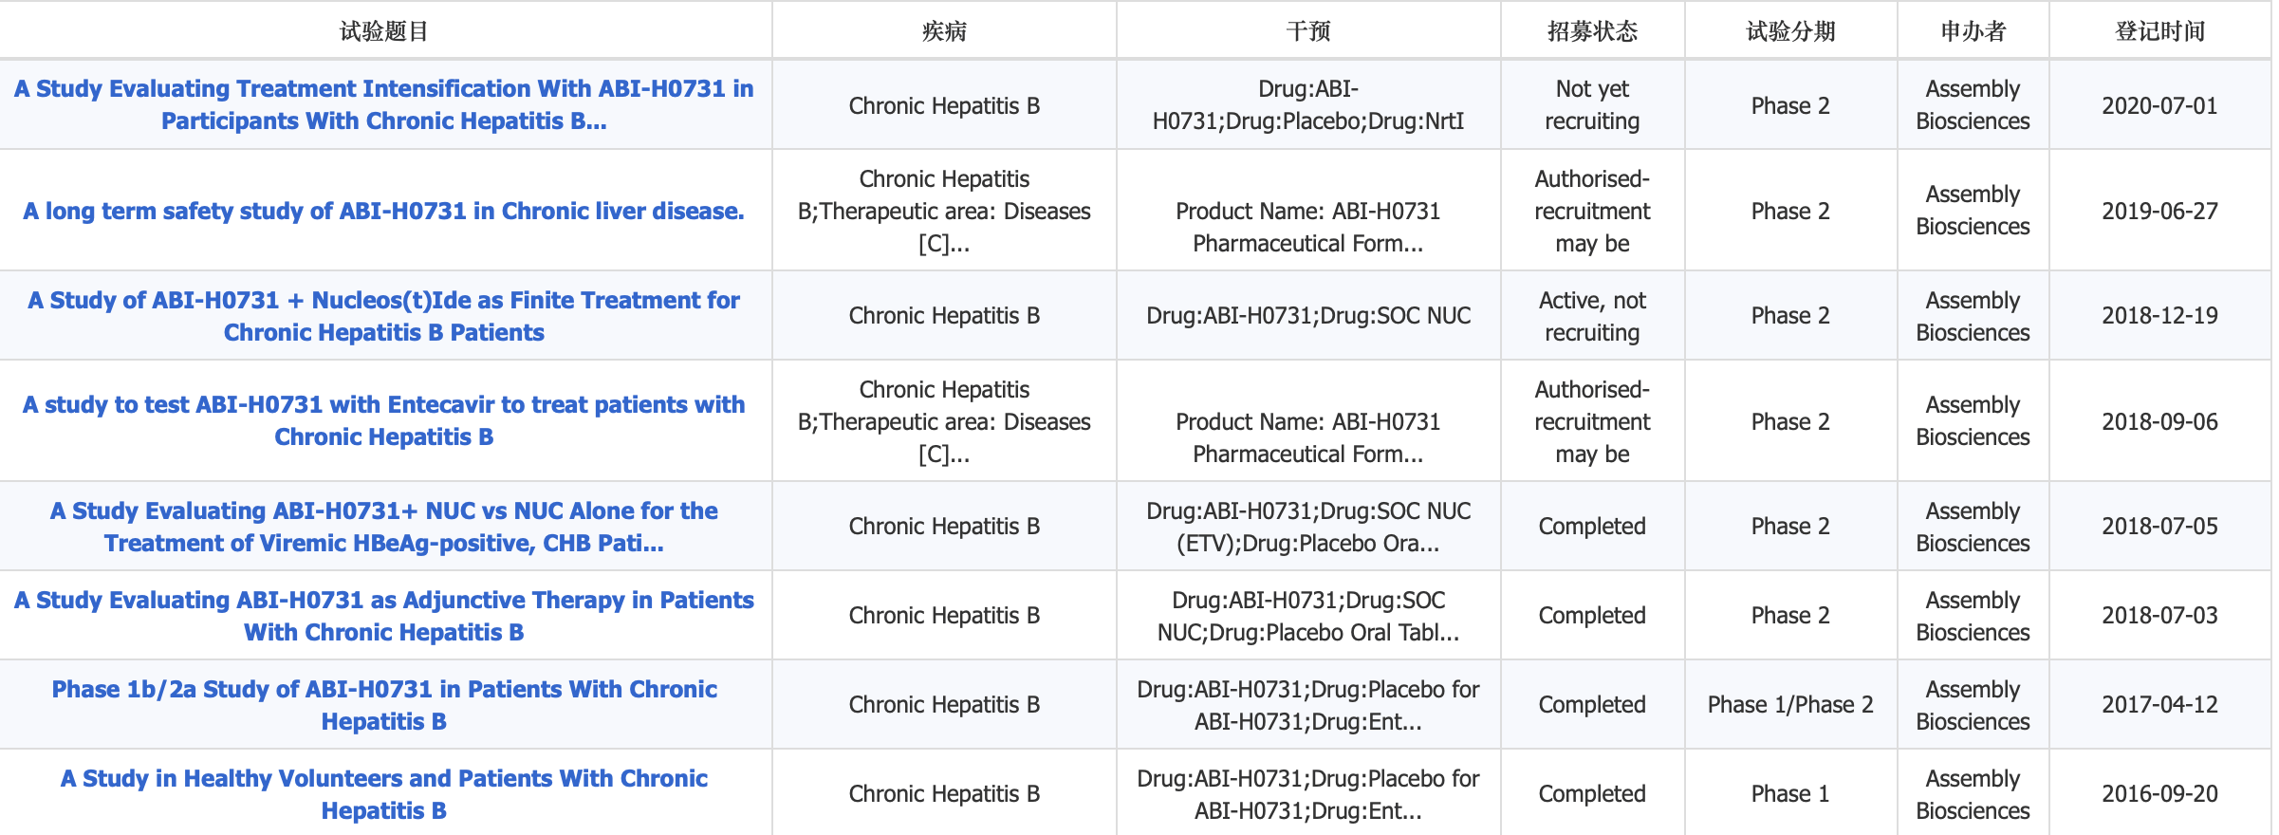
Task: Open the long term safety study link
Action: [x=384, y=211]
